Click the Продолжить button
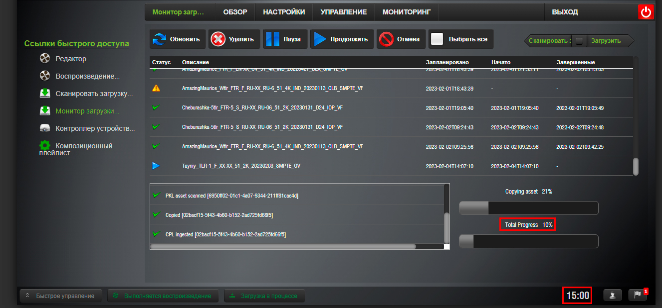The height and width of the screenshot is (308, 662). point(342,39)
